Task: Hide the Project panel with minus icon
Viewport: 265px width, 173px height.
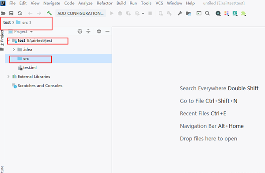Action: (x=107, y=31)
